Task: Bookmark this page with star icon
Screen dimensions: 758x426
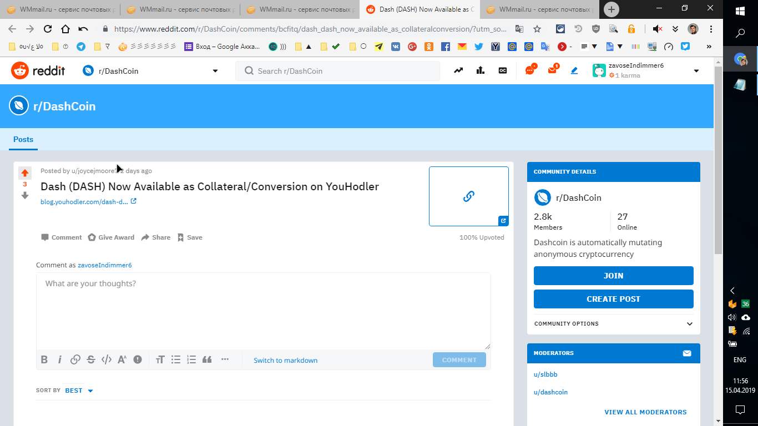Action: click(537, 29)
